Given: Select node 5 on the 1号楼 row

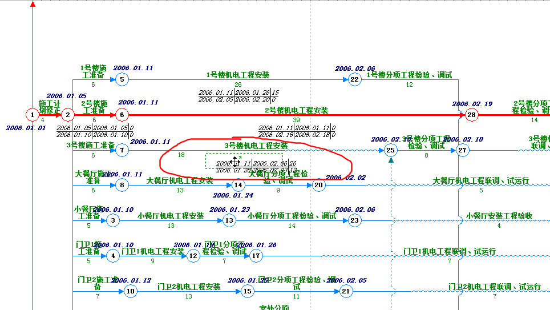Looking at the screenshot, I should click(122, 79).
